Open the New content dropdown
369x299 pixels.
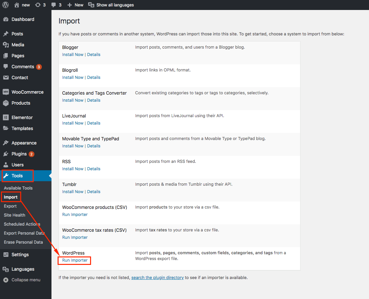(x=75, y=5)
